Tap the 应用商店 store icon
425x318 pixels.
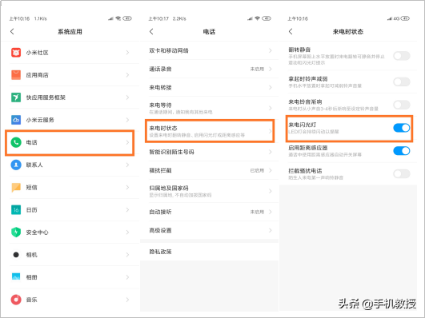16,75
